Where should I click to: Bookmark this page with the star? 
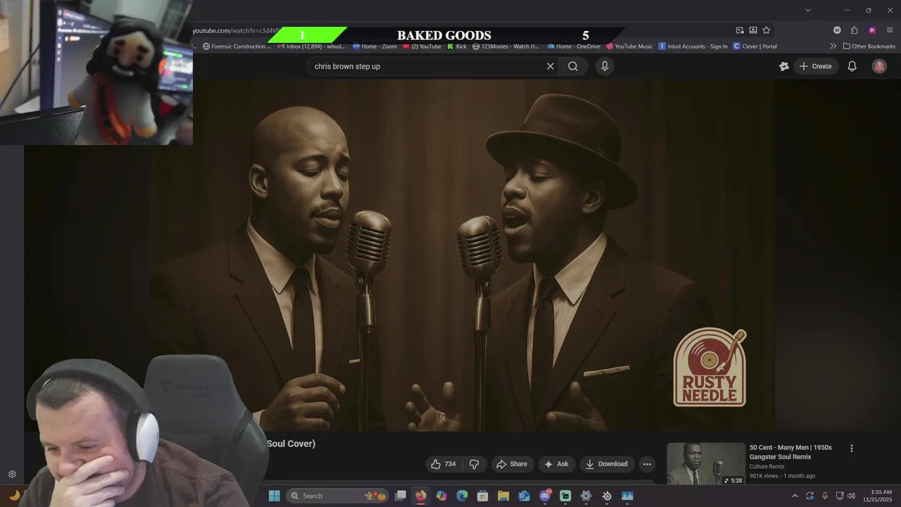(x=766, y=30)
